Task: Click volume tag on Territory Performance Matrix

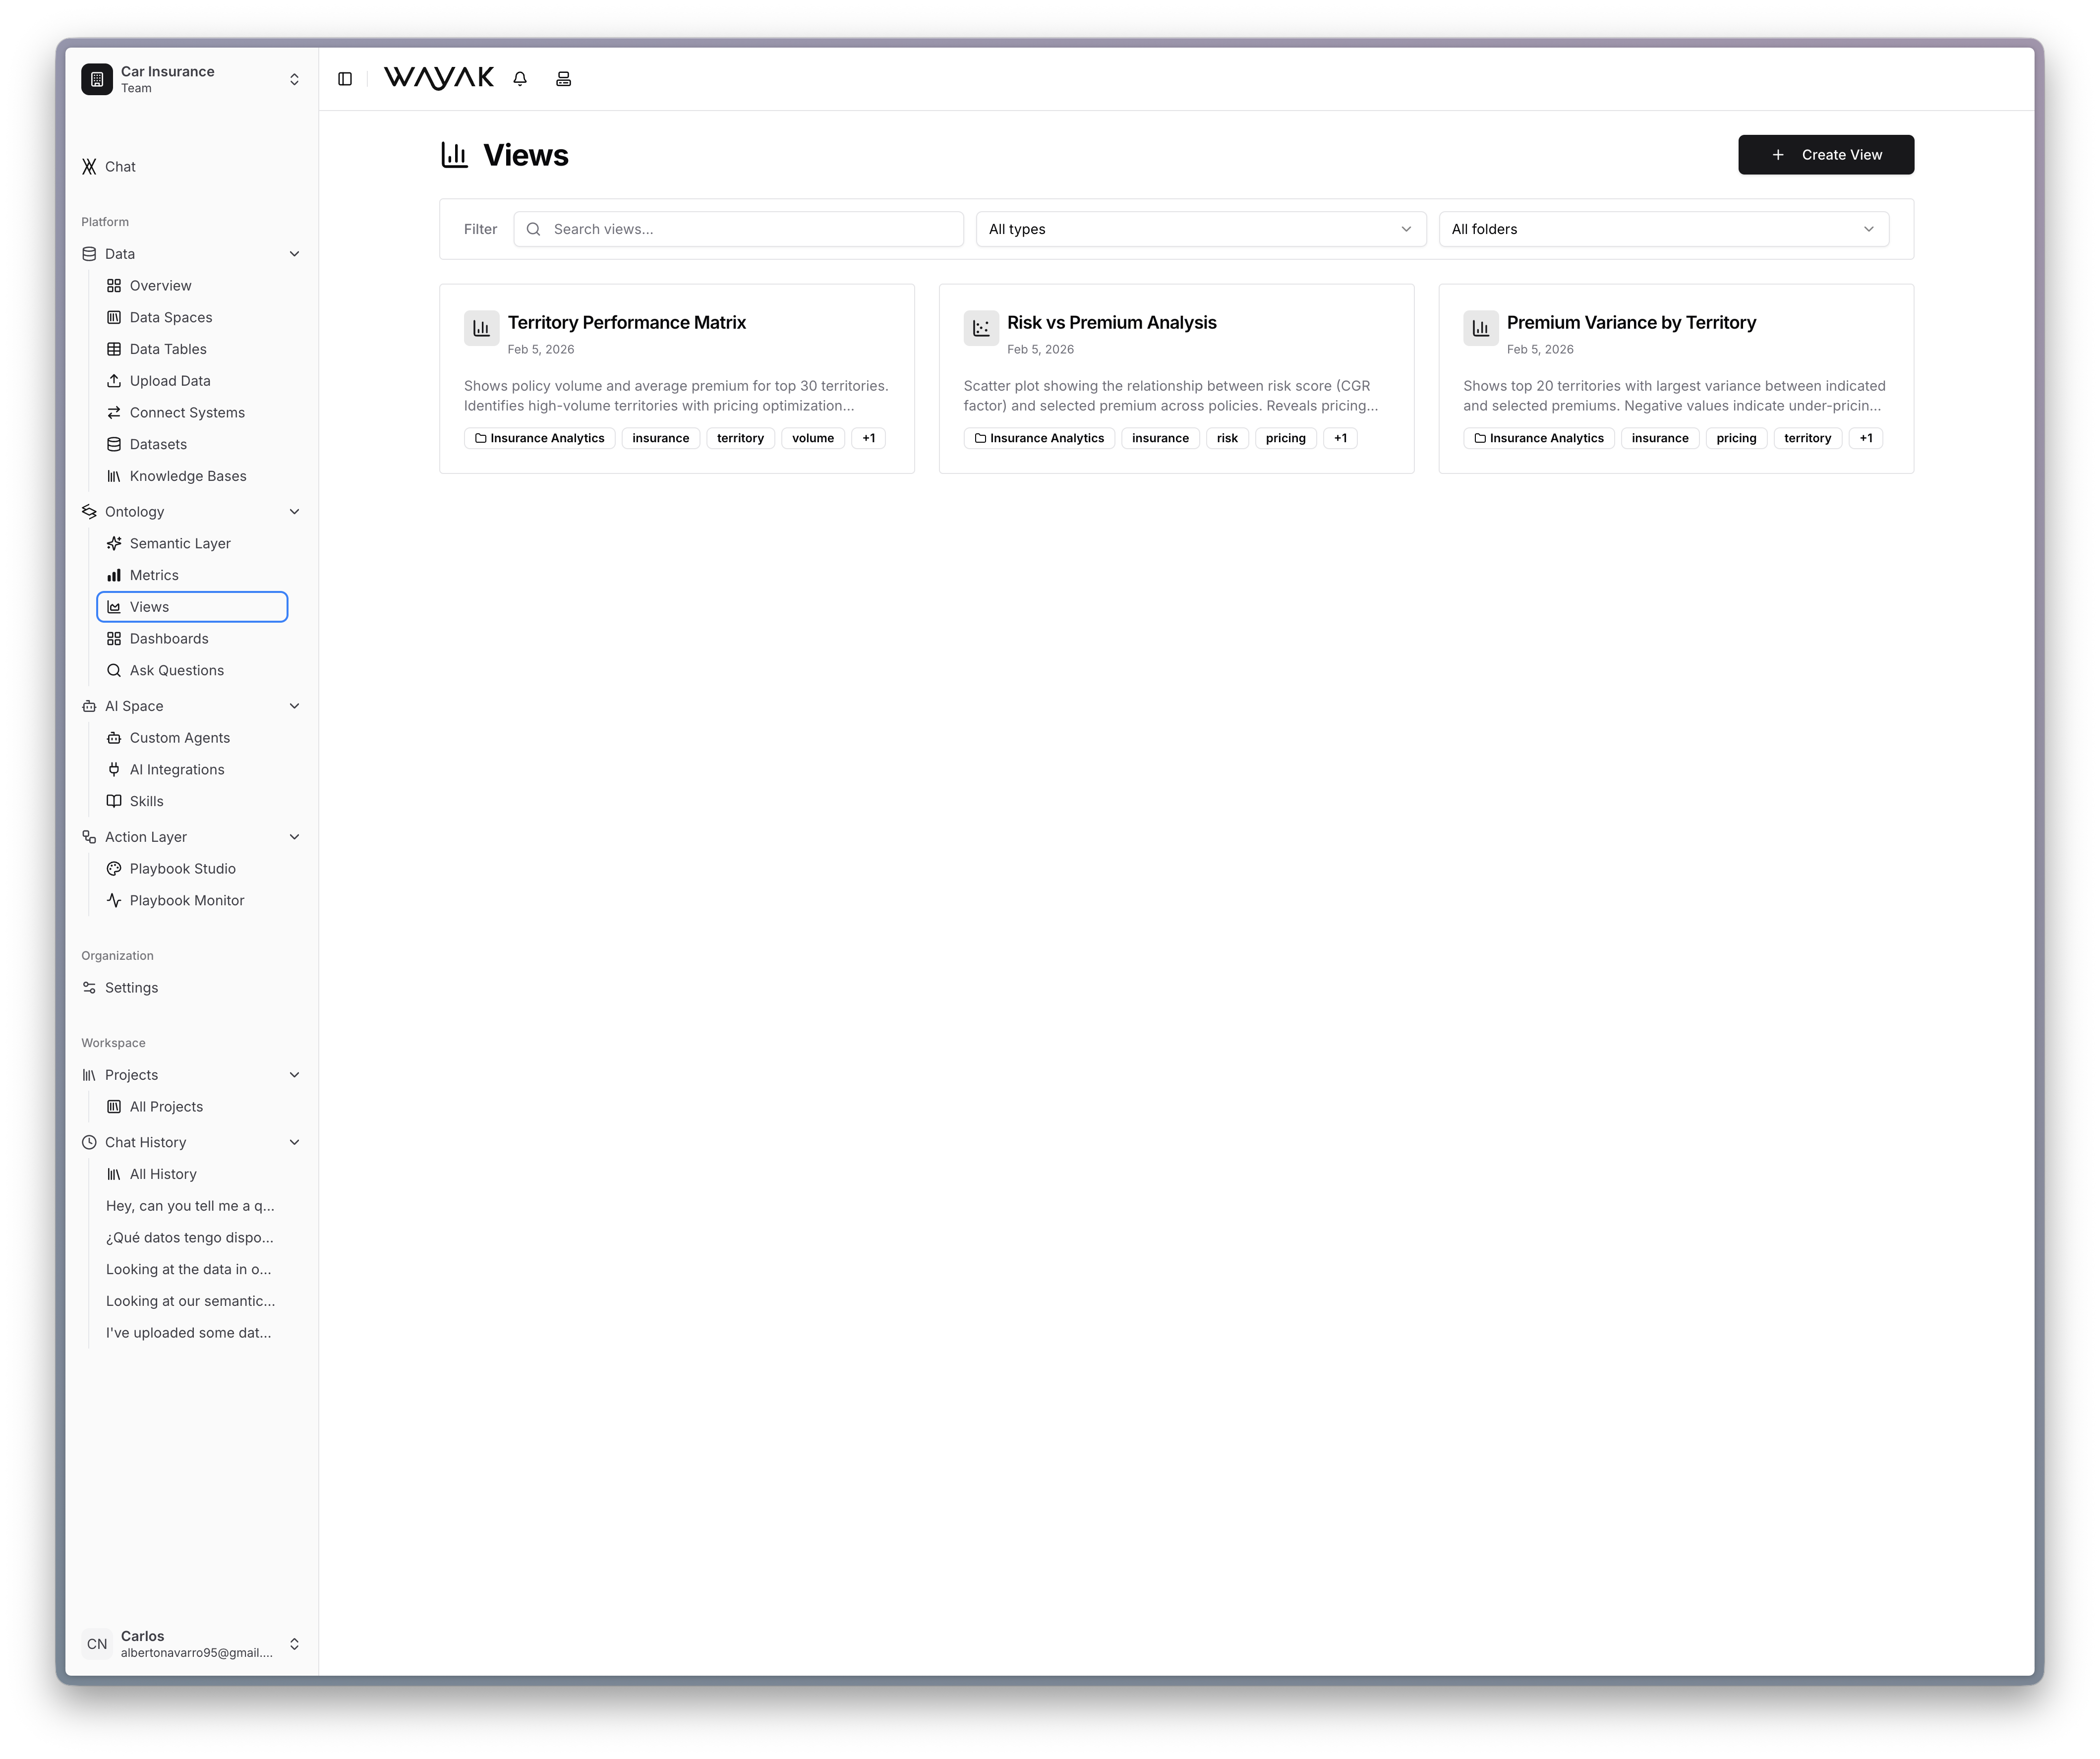Action: tap(812, 438)
